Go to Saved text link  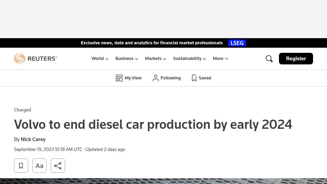point(205,78)
